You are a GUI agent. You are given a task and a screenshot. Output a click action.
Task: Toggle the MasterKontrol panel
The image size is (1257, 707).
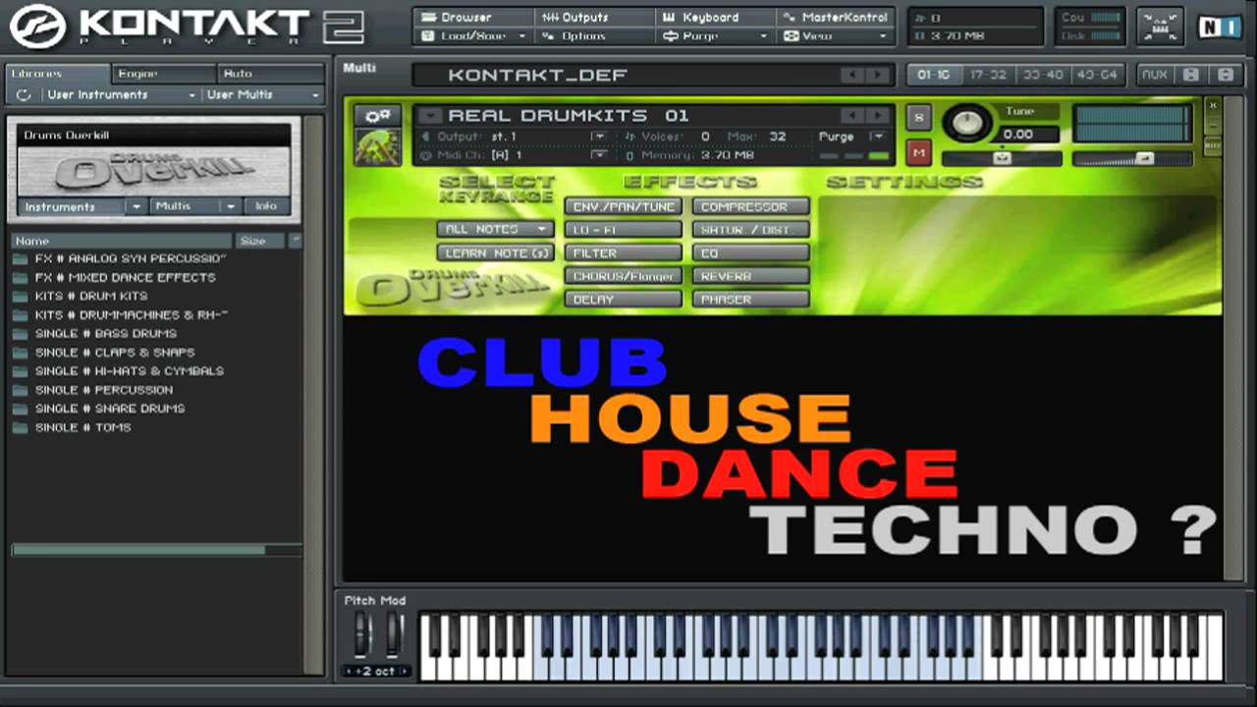(x=835, y=17)
